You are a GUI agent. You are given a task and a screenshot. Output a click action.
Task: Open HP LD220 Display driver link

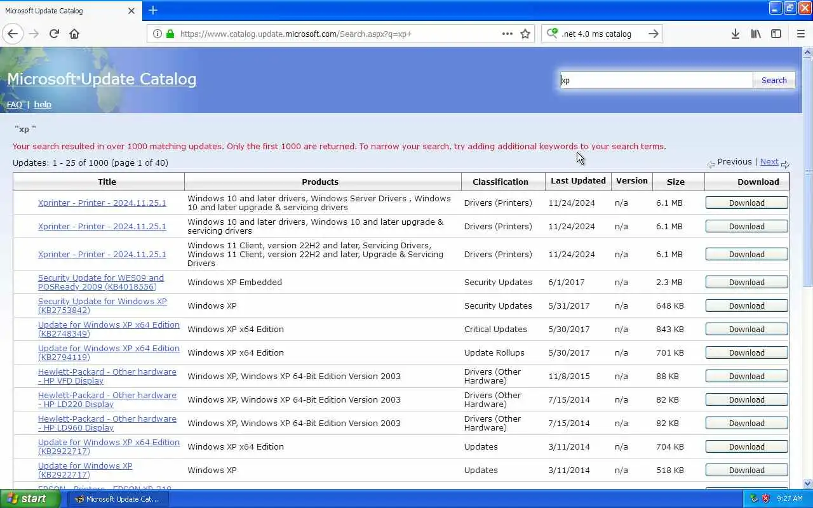click(x=107, y=399)
